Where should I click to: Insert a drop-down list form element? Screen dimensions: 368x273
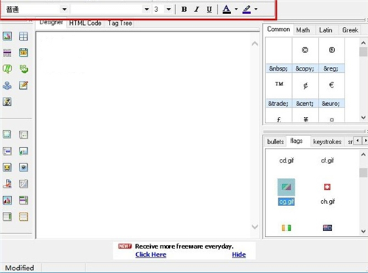point(24,200)
